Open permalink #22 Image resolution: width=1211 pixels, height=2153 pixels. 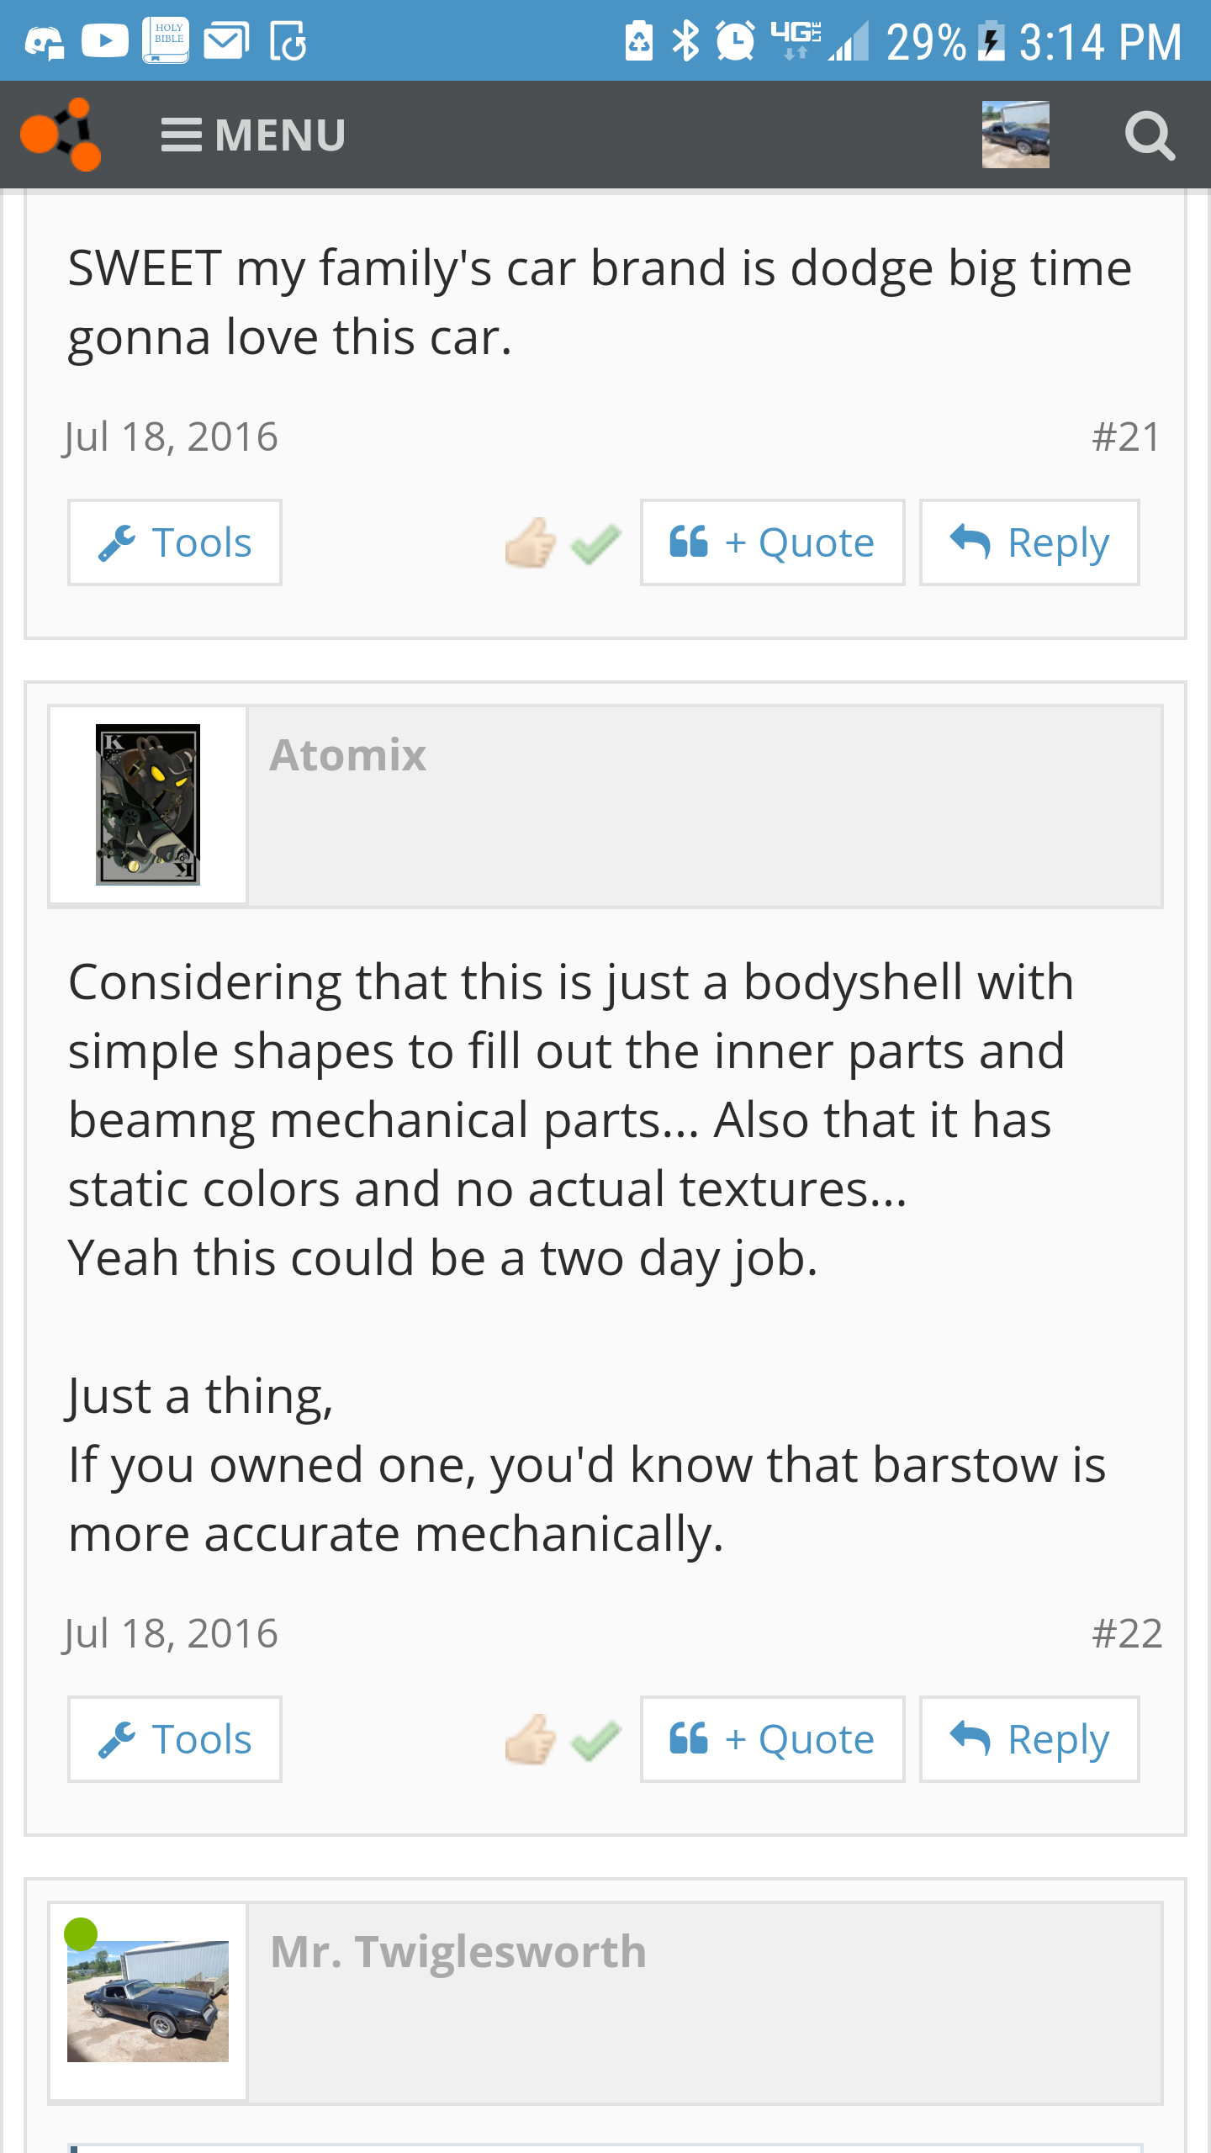coord(1127,1633)
